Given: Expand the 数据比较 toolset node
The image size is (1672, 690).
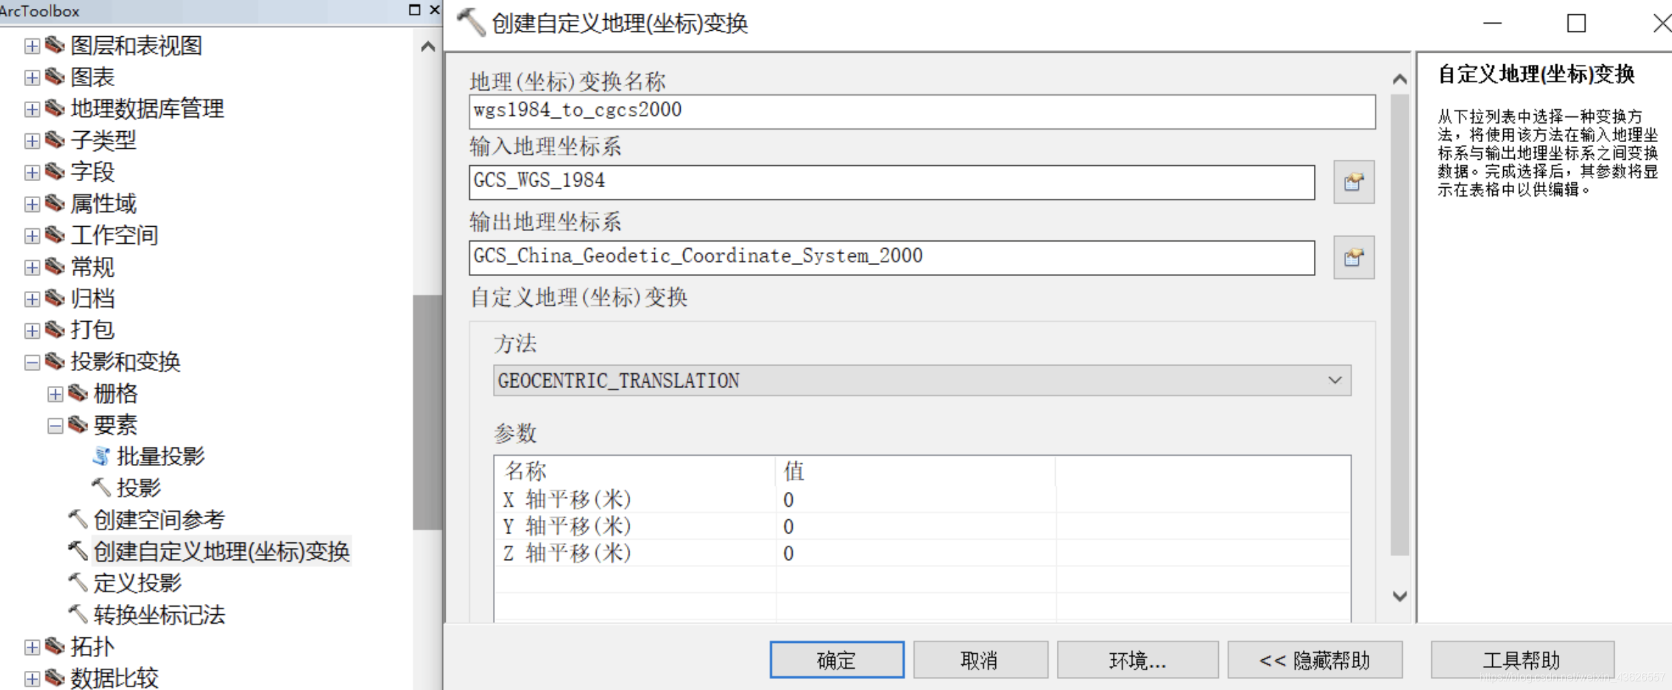Looking at the screenshot, I should pyautogui.click(x=31, y=678).
